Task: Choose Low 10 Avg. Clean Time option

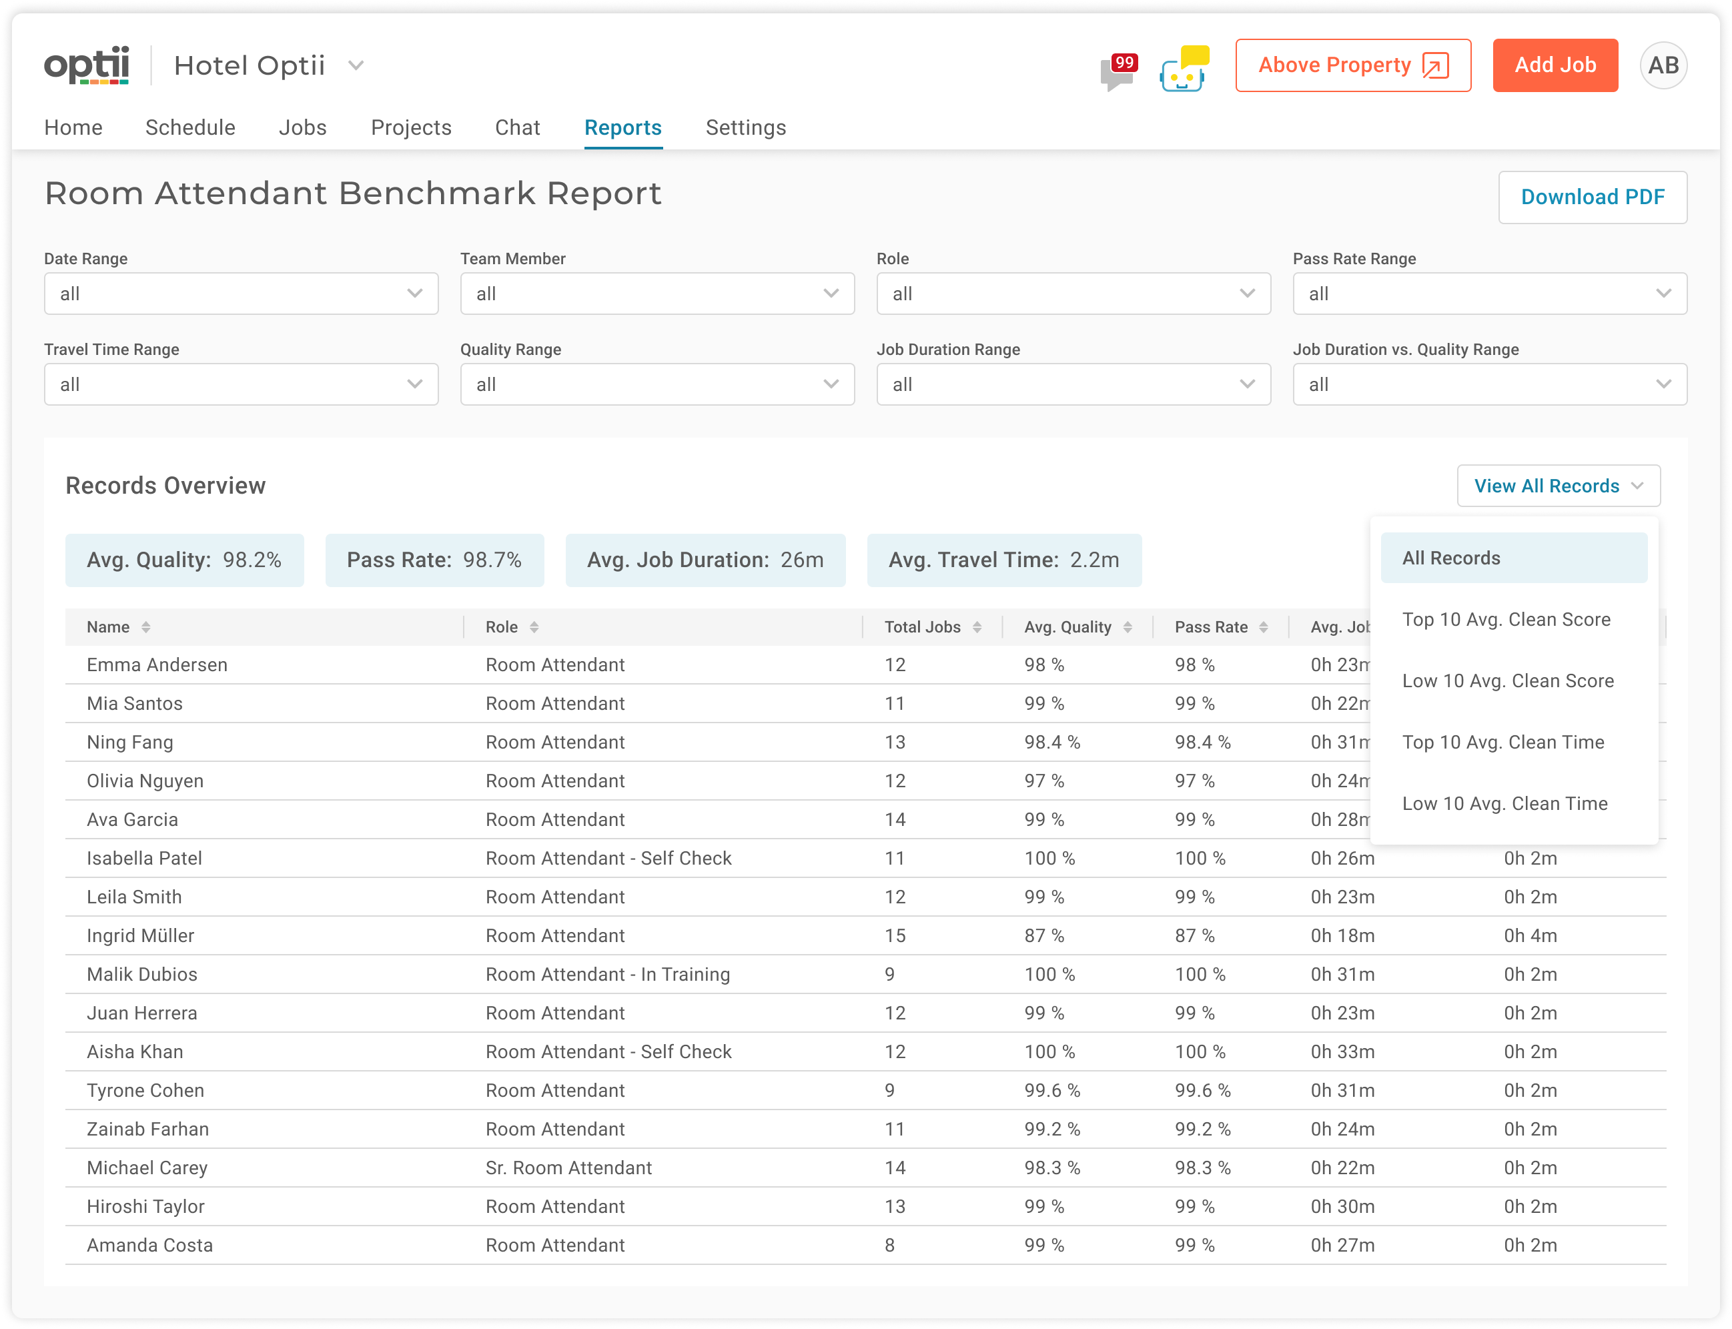Action: (1504, 804)
